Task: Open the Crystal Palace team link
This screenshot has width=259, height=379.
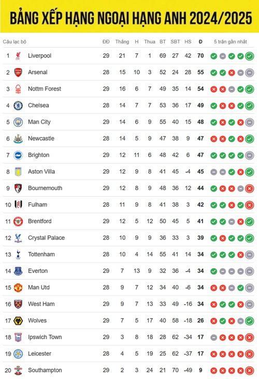Action: click(x=47, y=238)
